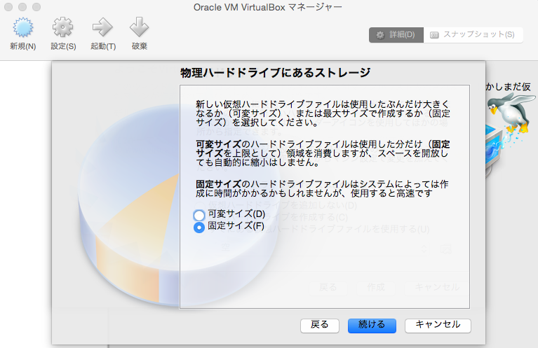Select the 可変サイズ(D) radio button
This screenshot has width=538, height=348.
[199, 215]
